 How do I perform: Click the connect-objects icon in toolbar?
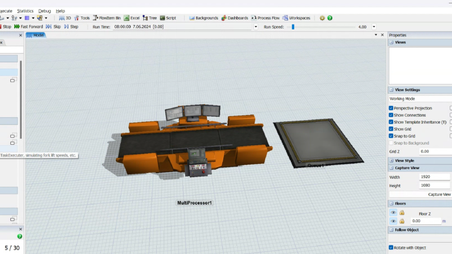click(x=14, y=18)
